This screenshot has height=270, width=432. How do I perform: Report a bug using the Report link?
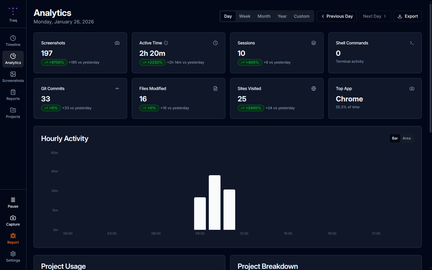tap(13, 238)
